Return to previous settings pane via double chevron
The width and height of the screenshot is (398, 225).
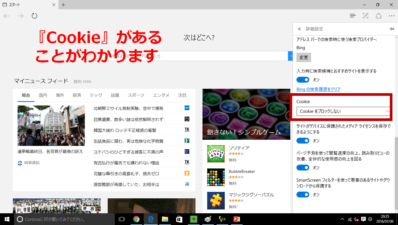point(299,29)
